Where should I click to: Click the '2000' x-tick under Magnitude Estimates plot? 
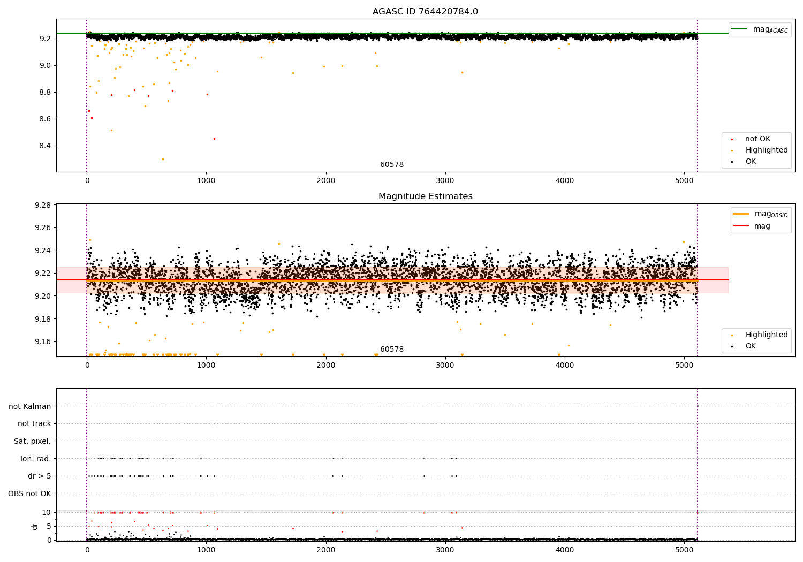click(x=326, y=366)
